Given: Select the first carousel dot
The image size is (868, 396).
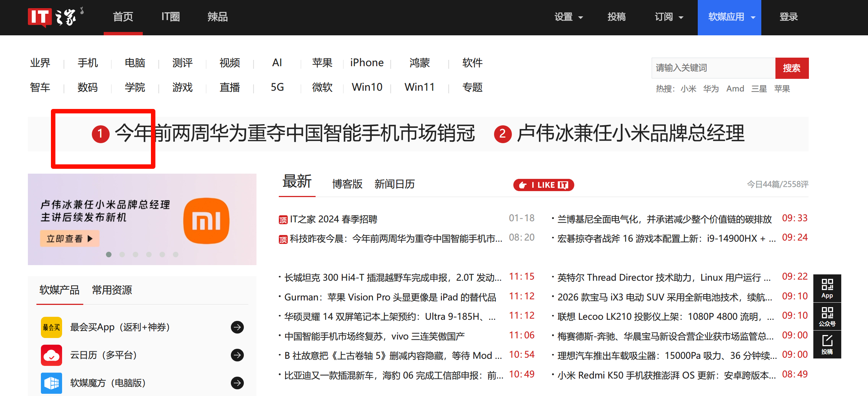Looking at the screenshot, I should [x=109, y=254].
